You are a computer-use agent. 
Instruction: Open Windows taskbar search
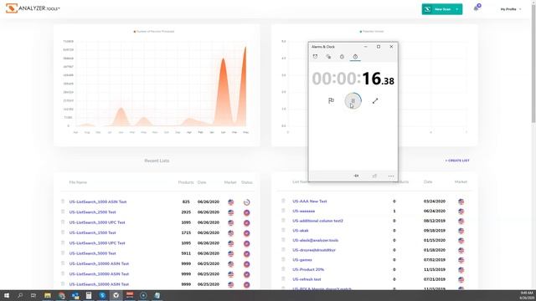pos(20,295)
